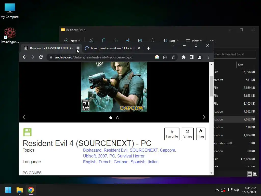Open File Explorer from the taskbar
Viewport: 261px width, 196px height.
(x=19, y=190)
